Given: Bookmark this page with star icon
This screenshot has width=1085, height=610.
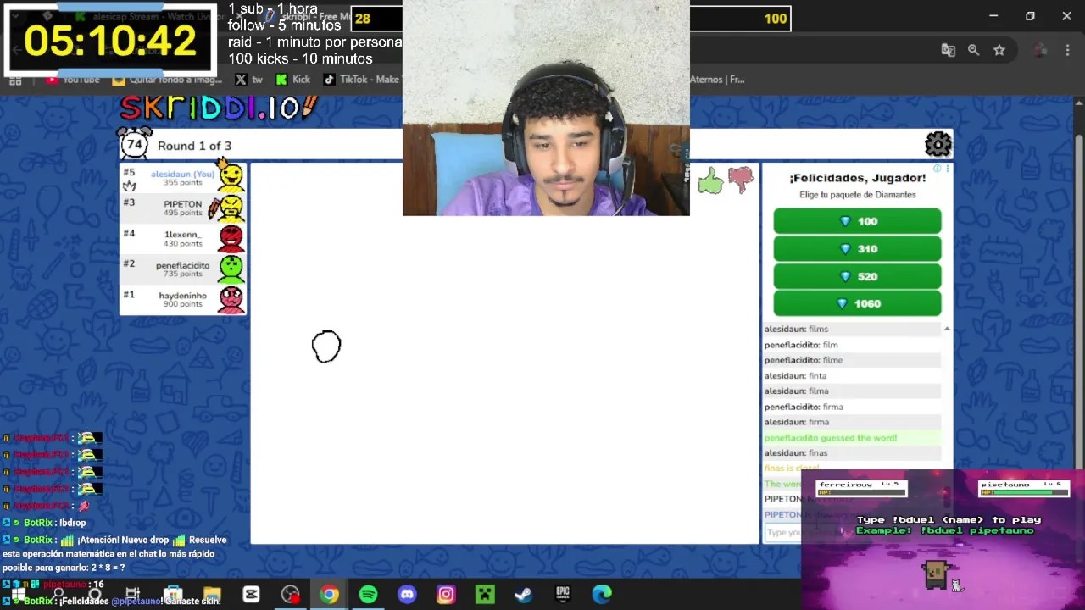Looking at the screenshot, I should point(999,50).
